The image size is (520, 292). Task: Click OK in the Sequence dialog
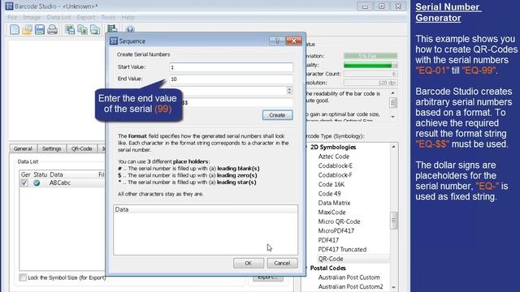point(249,263)
